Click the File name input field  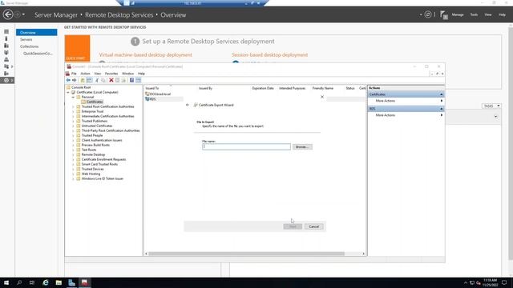tap(246, 146)
